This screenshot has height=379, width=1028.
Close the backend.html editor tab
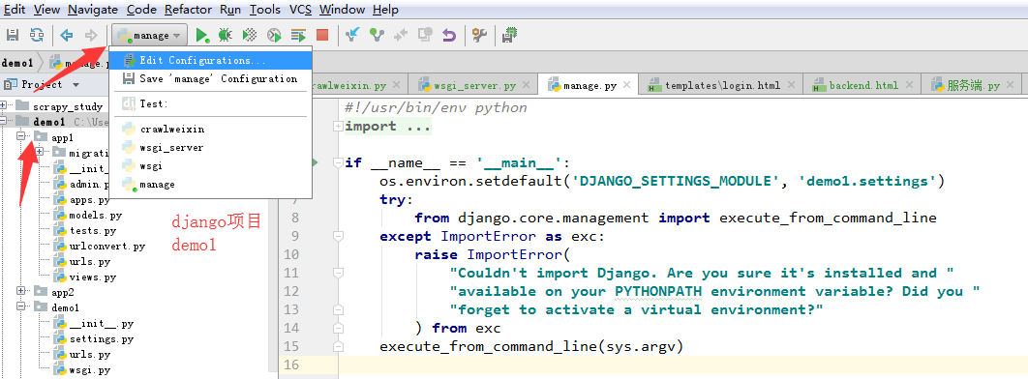point(910,85)
